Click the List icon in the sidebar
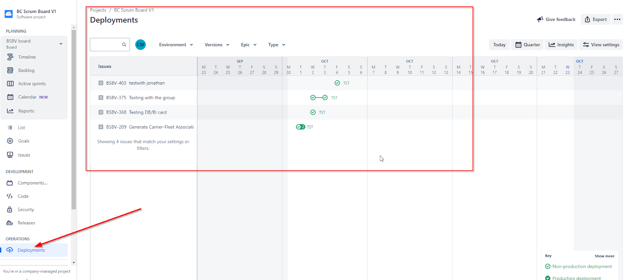The image size is (629, 280). coord(10,127)
